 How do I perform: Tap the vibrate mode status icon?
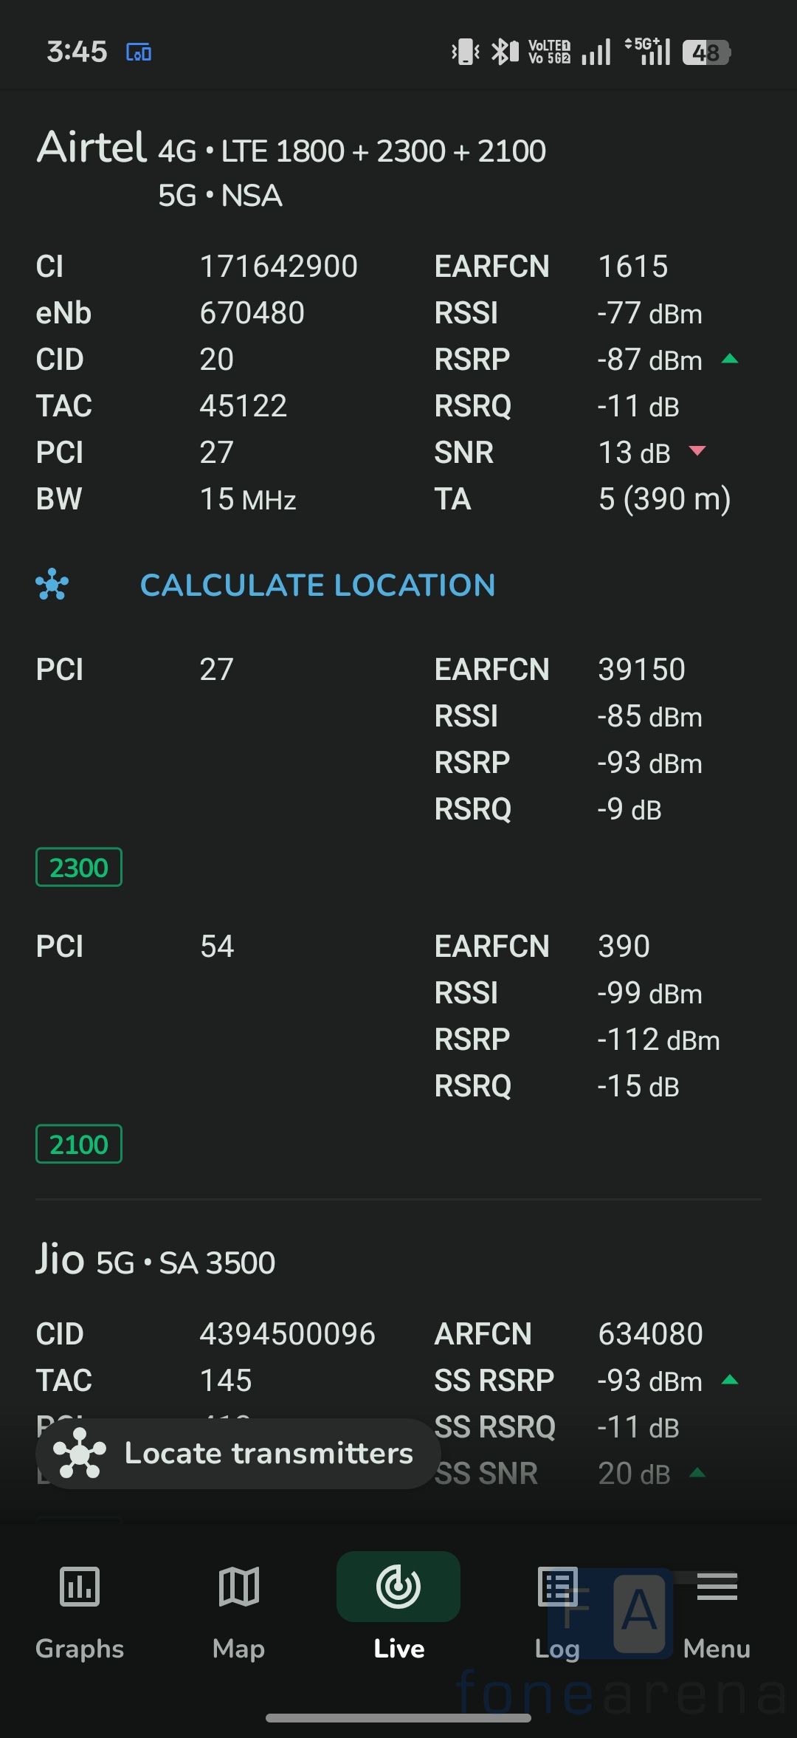point(466,52)
